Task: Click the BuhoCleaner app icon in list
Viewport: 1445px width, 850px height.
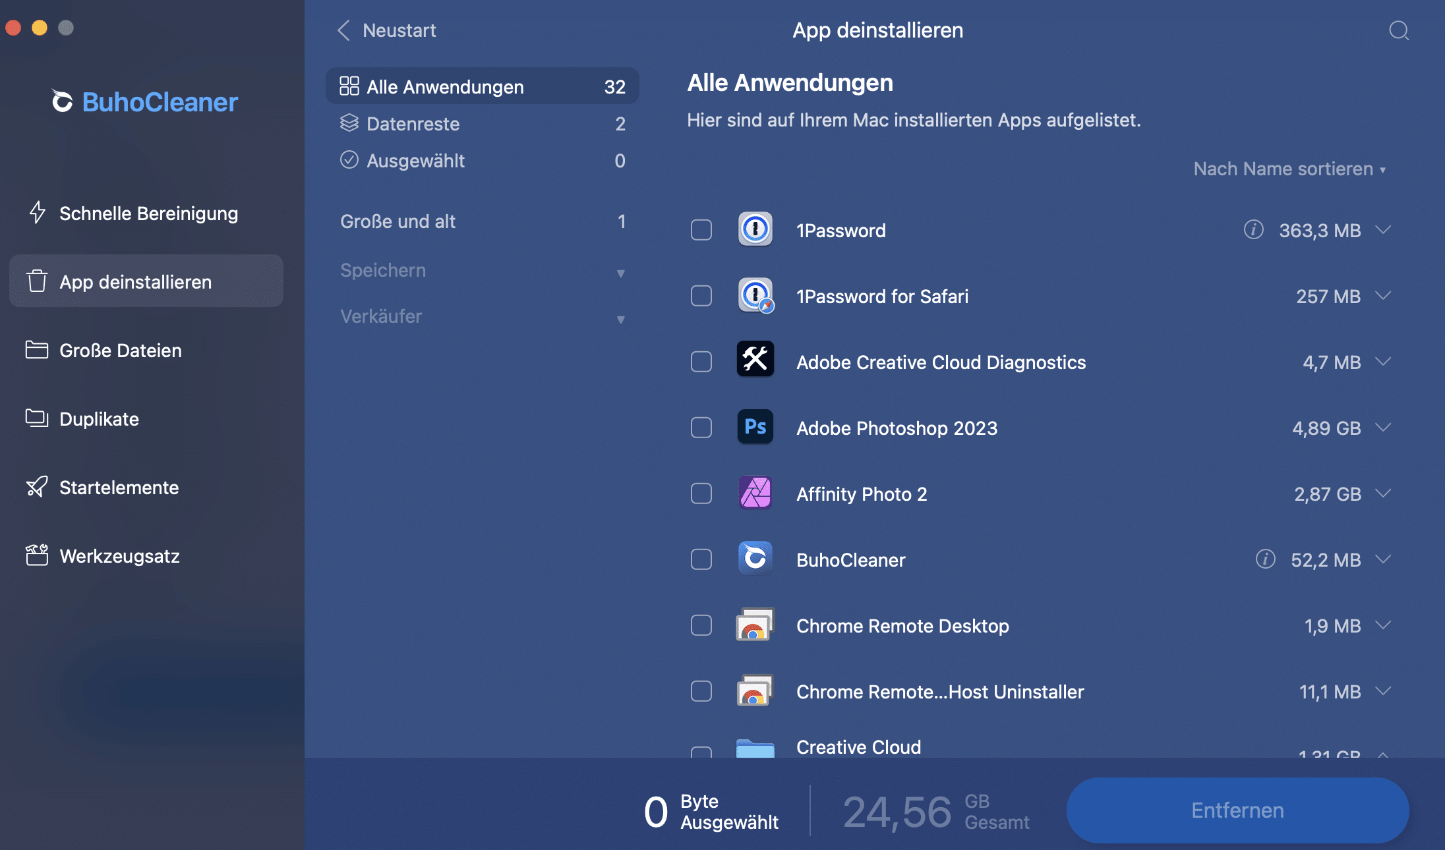Action: pos(755,558)
